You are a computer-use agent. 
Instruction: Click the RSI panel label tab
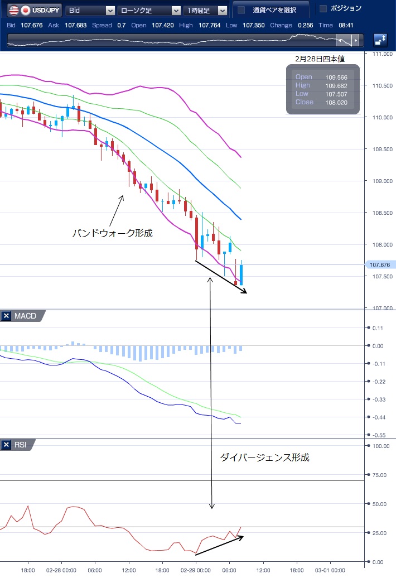pos(21,445)
